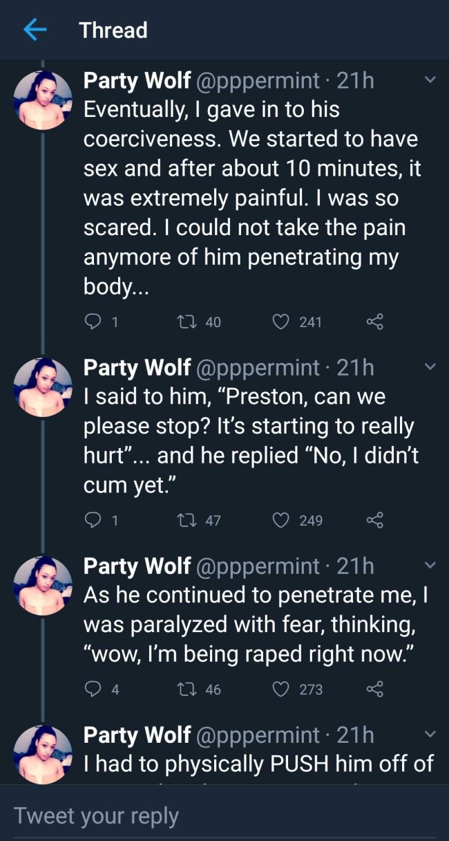
Task: Like the tweet with 273 likes
Action: [280, 690]
